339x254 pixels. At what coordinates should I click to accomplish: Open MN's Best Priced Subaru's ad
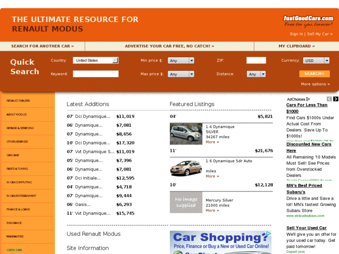pos(304,188)
